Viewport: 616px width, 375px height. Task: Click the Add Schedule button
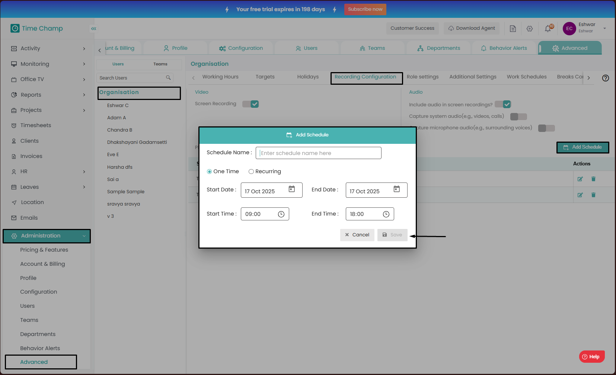click(x=583, y=148)
